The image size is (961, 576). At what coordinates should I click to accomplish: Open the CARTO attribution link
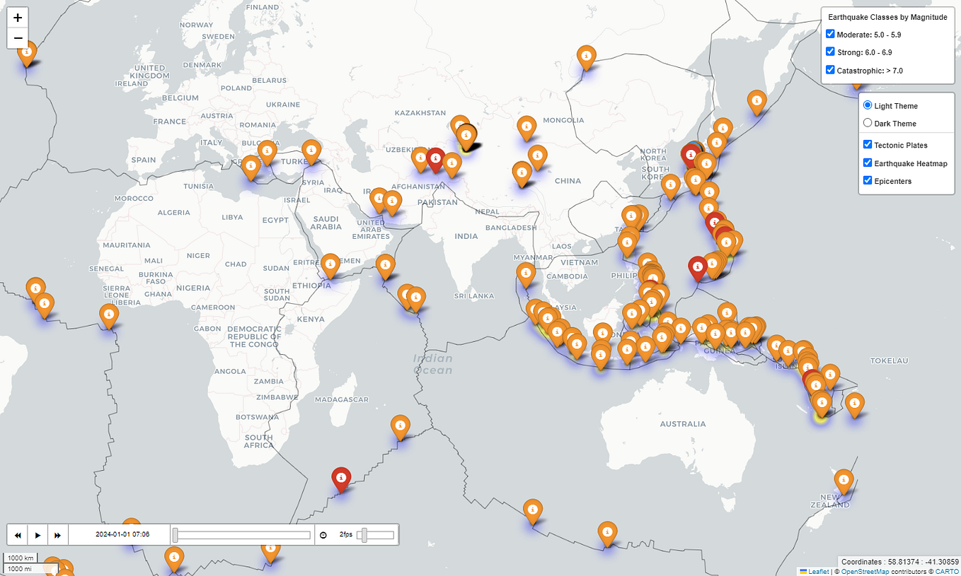pos(945,571)
